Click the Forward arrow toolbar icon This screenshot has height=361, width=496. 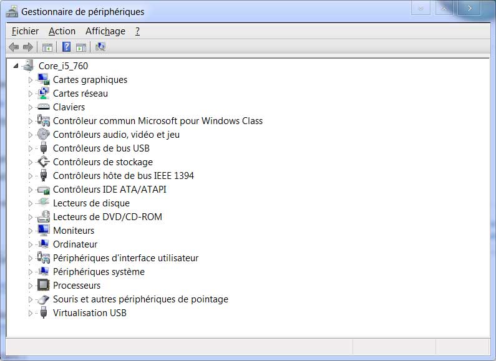pos(28,47)
